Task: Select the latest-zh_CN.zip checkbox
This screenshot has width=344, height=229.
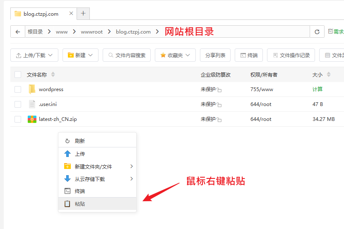Action: pos(18,119)
